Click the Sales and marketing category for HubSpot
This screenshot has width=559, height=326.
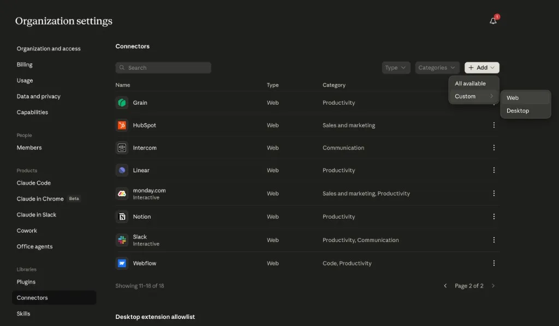[349, 125]
